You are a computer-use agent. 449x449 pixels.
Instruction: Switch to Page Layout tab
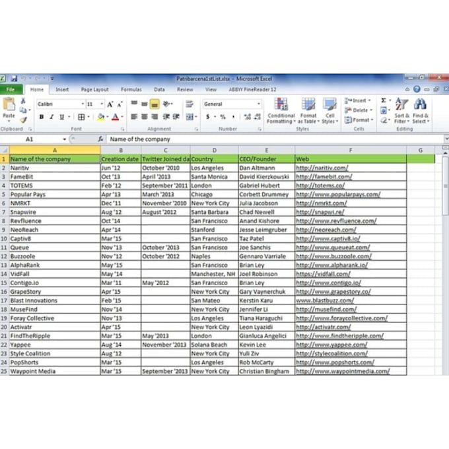[x=95, y=90]
